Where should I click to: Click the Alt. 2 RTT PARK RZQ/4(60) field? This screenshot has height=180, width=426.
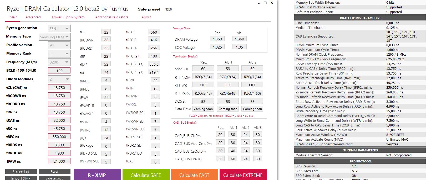[x=252, y=93]
